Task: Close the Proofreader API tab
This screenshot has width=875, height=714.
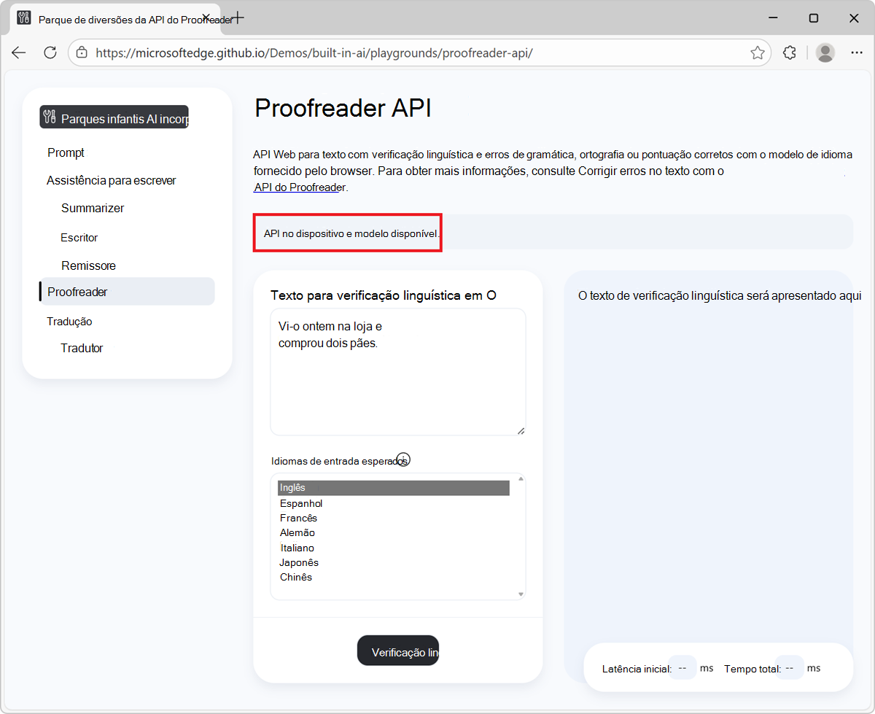Action: tap(206, 18)
